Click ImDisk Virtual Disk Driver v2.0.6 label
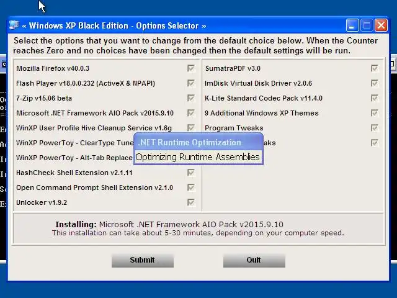This screenshot has height=298, width=397. [x=258, y=83]
